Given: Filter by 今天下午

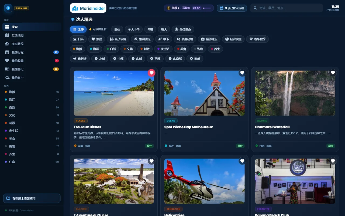Looking at the screenshot, I should [x=134, y=29].
